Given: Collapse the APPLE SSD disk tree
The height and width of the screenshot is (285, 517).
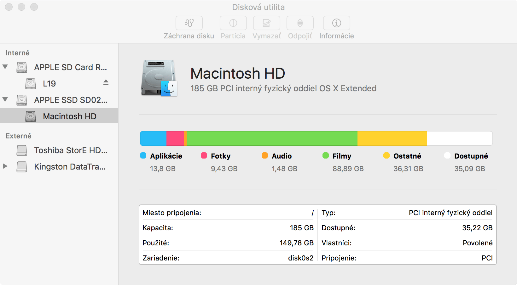Looking at the screenshot, I should pyautogui.click(x=5, y=99).
